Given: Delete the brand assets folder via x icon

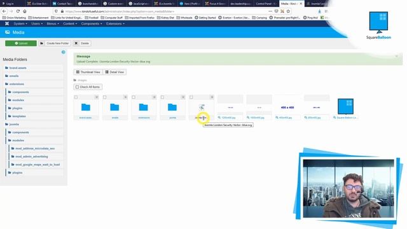Looking at the screenshot, I should 97,97.
